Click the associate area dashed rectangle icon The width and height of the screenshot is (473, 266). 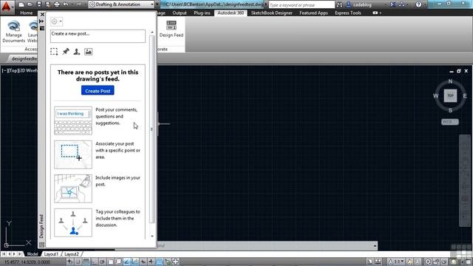(x=54, y=52)
